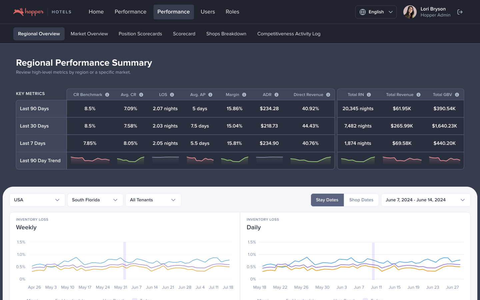480x300 pixels.
Task: Click Lori Bryson's profile avatar
Action: pyautogui.click(x=410, y=12)
